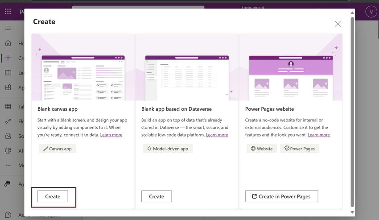Click the Canvas app tag
The height and width of the screenshot is (220, 379).
tap(58, 149)
